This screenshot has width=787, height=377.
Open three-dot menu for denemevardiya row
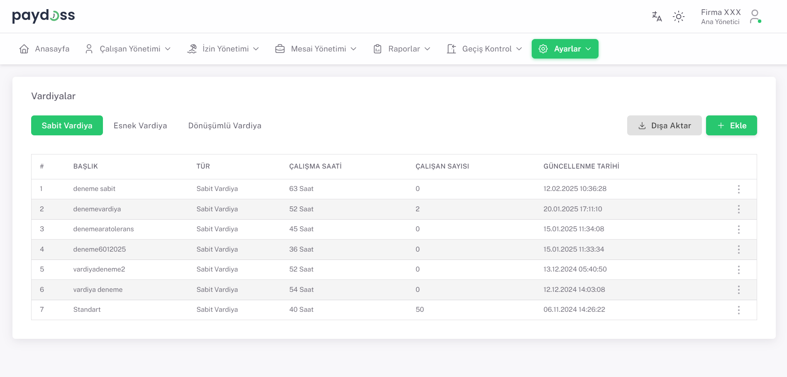[739, 209]
